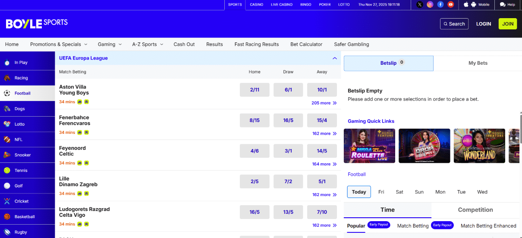
Task: Click the LOGIN link
Action: (x=484, y=24)
